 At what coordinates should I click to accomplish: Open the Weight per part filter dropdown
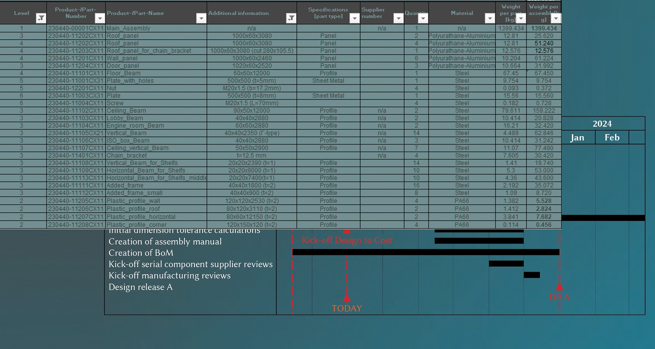coord(520,18)
